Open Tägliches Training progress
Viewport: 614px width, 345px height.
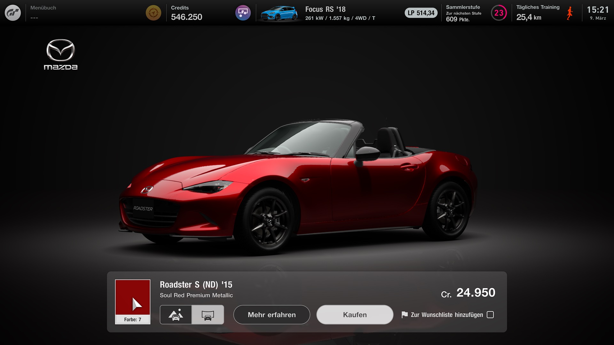[538, 13]
